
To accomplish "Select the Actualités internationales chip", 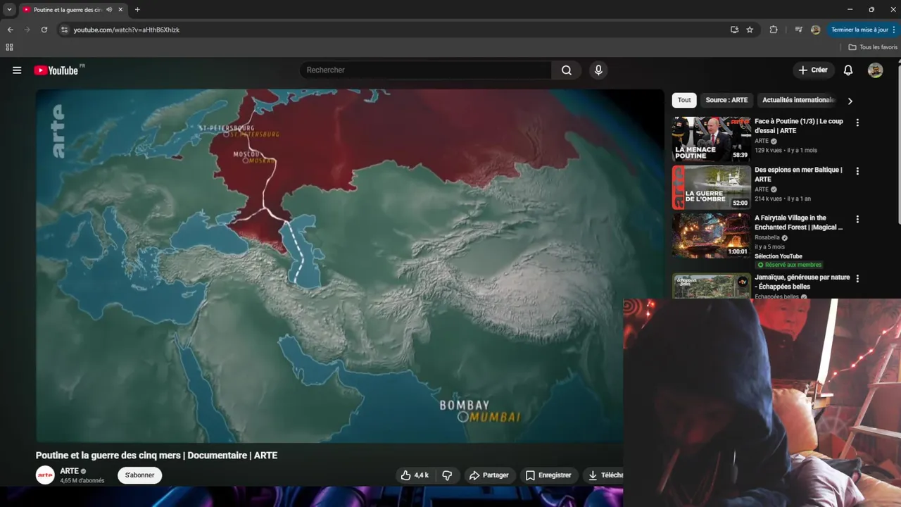I will coord(798,100).
